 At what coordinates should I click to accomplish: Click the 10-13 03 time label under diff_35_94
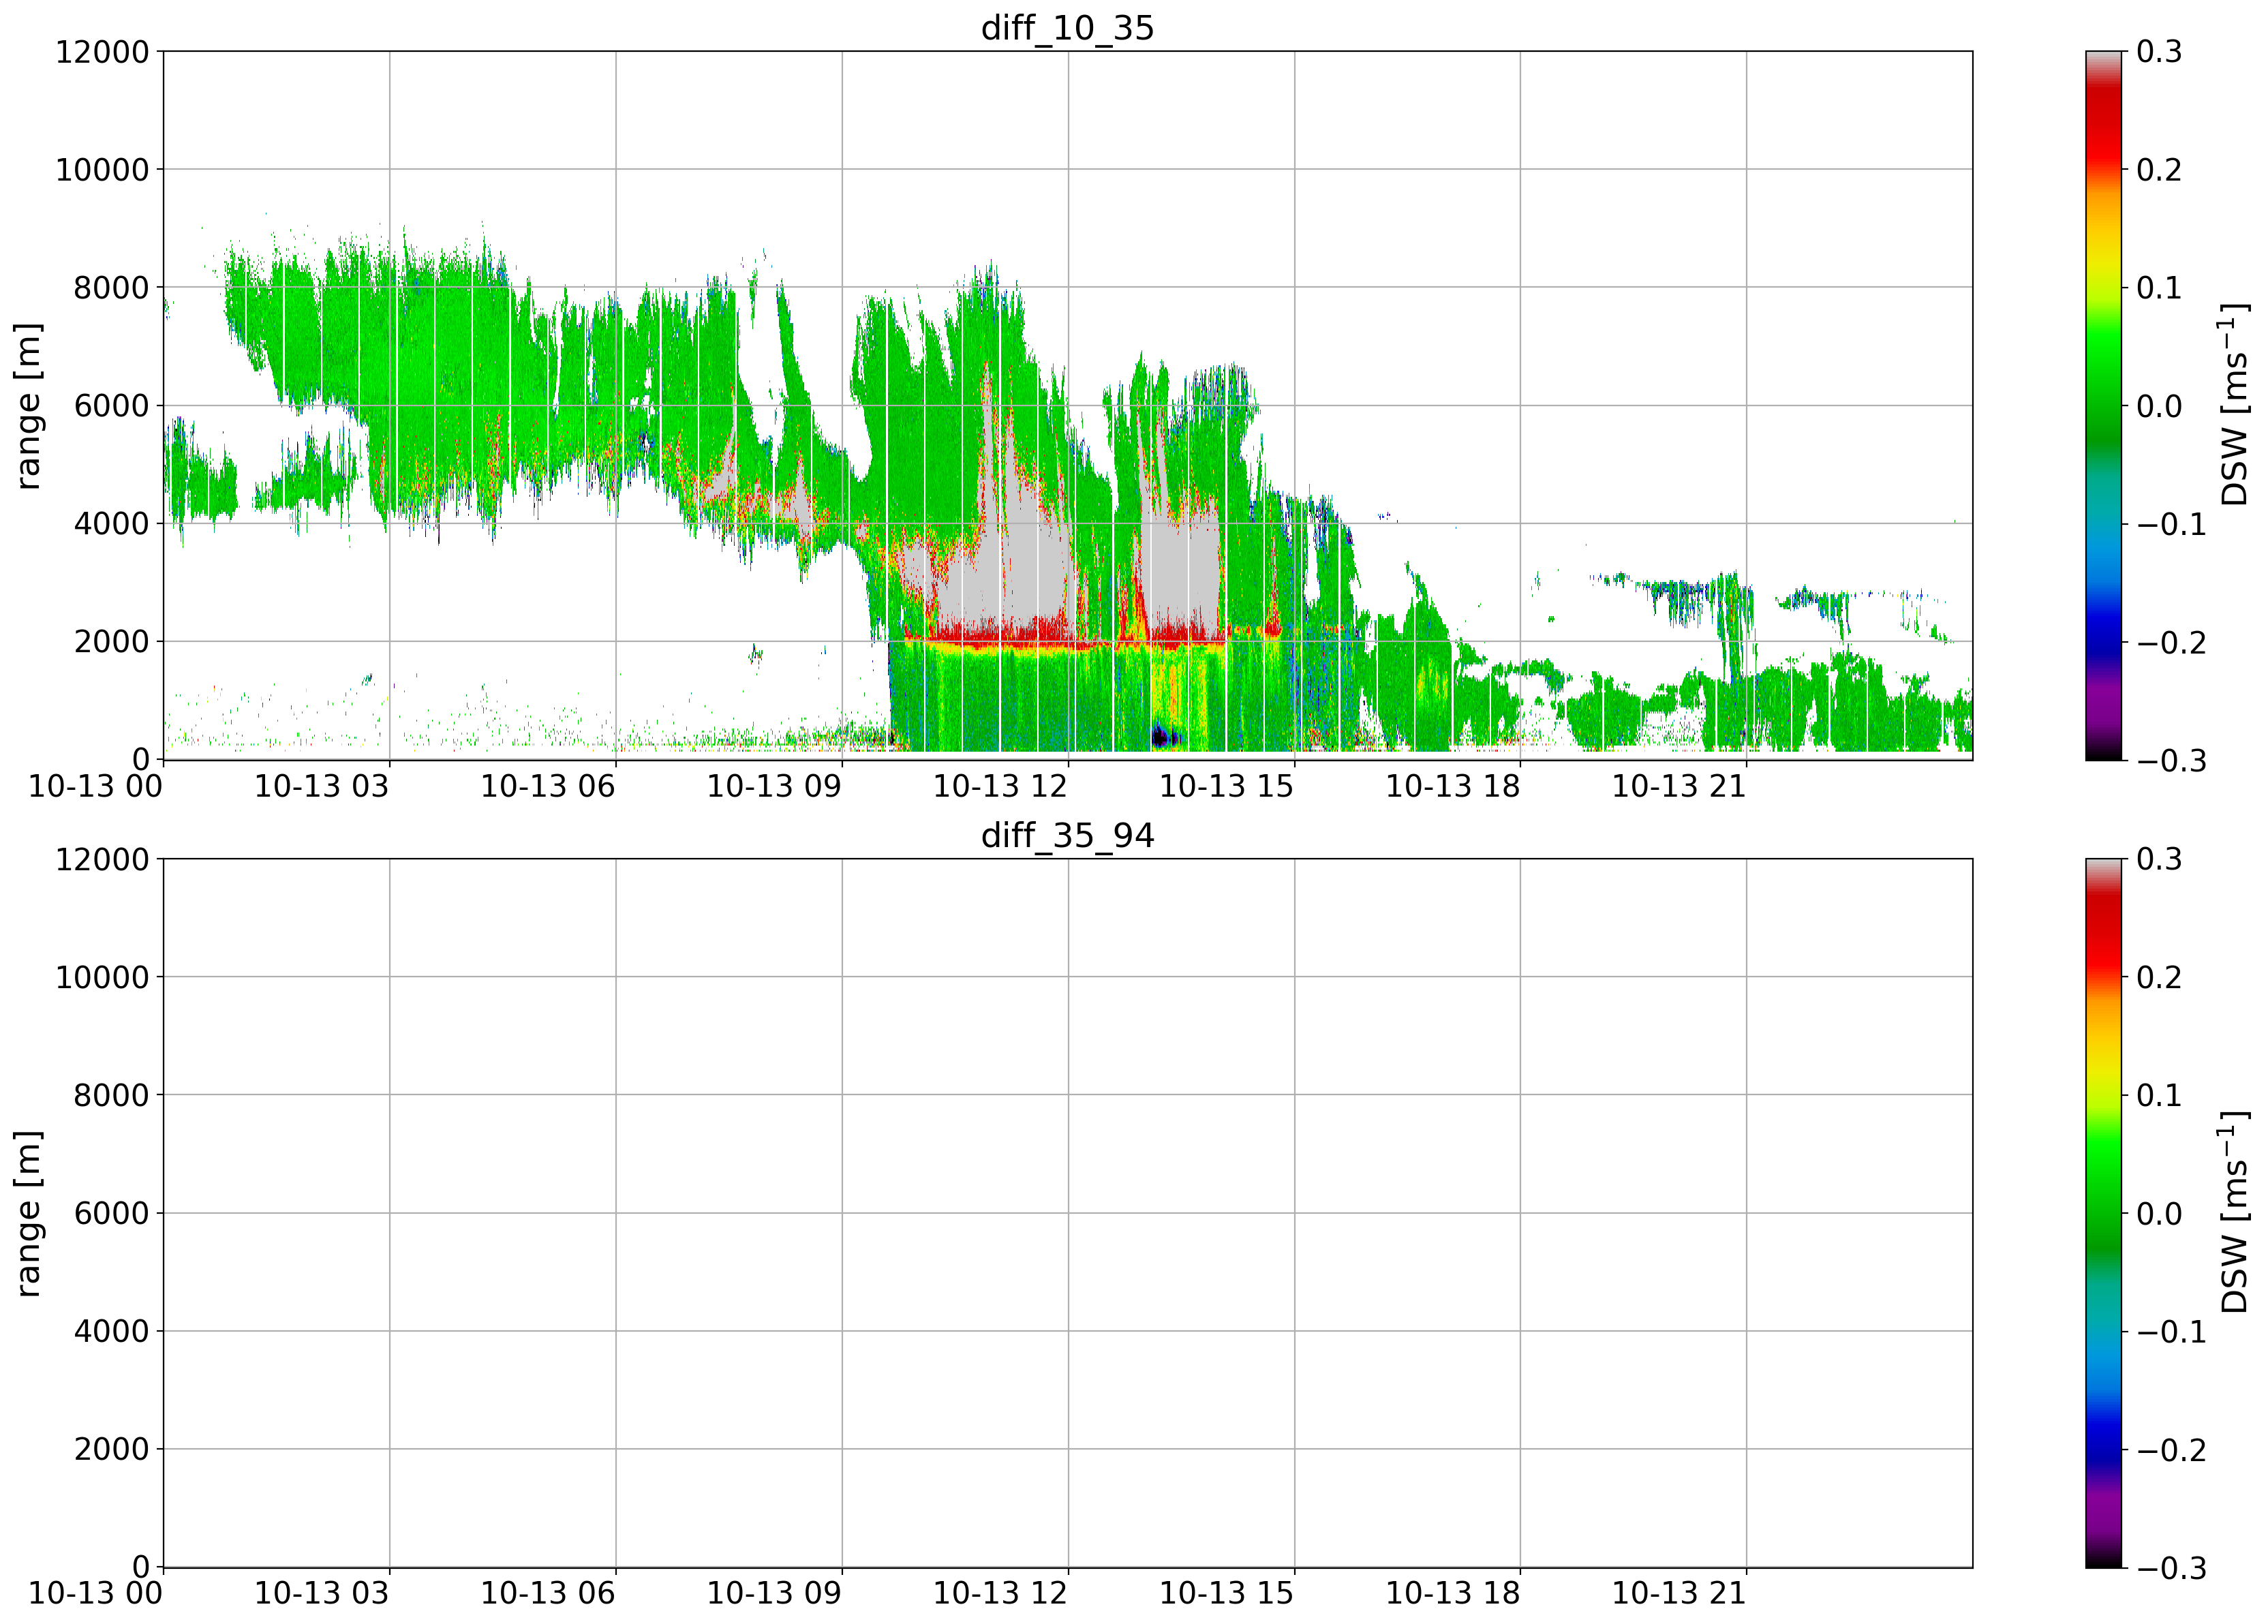(321, 1594)
